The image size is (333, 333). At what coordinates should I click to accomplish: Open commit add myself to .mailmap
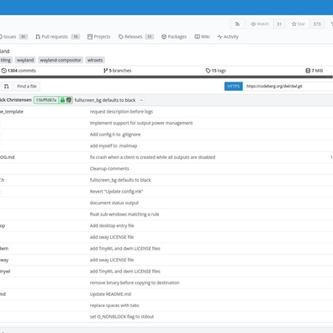pyautogui.click(x=114, y=145)
